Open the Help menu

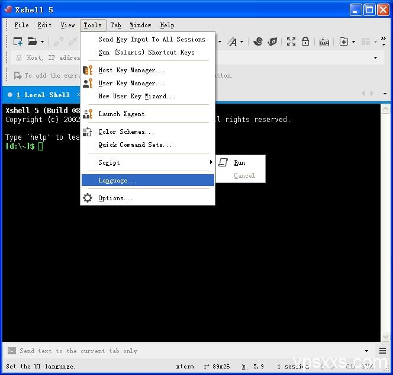[x=167, y=25]
